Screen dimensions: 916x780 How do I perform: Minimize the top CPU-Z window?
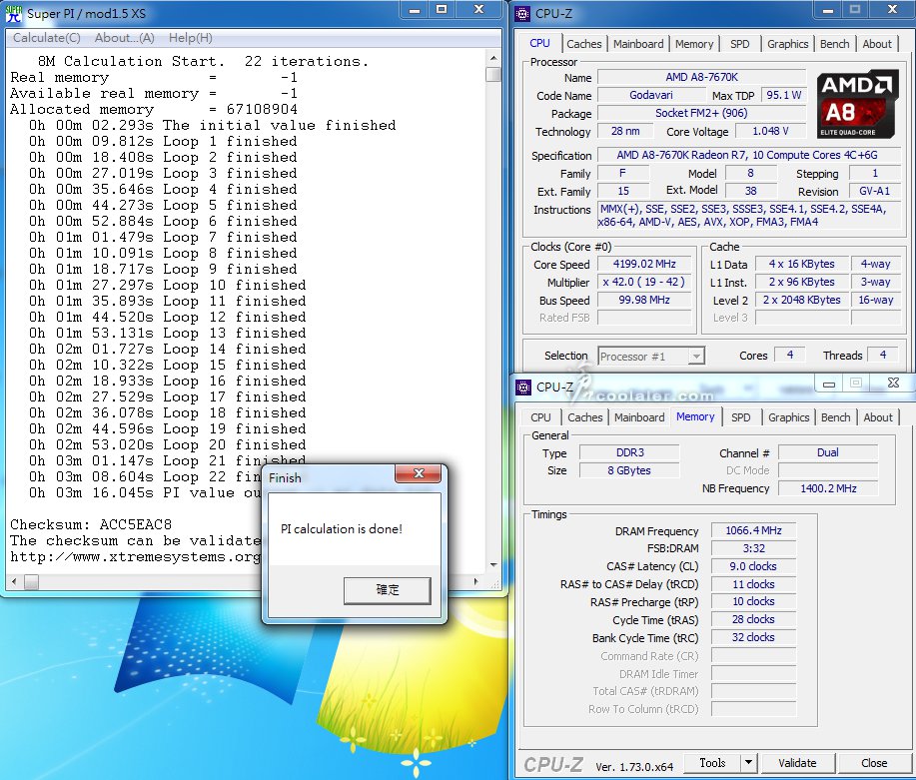828,10
